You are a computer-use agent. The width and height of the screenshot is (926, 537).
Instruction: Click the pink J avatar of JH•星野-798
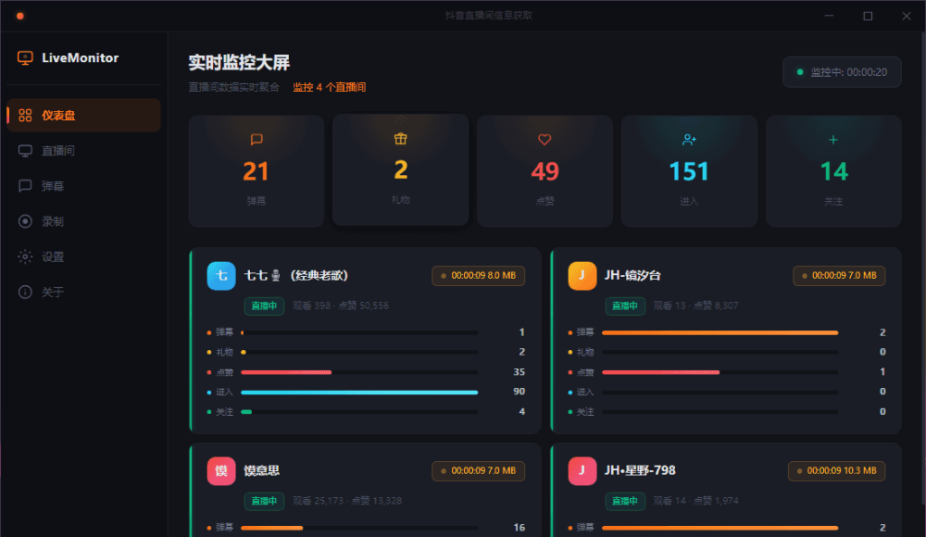(582, 471)
